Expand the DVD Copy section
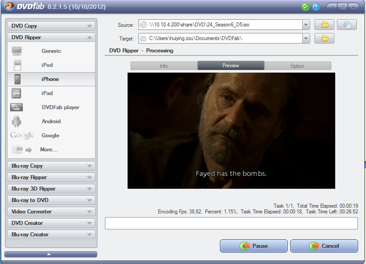 51,26
